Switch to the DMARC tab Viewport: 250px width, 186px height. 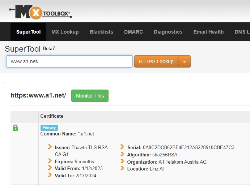(x=134, y=32)
